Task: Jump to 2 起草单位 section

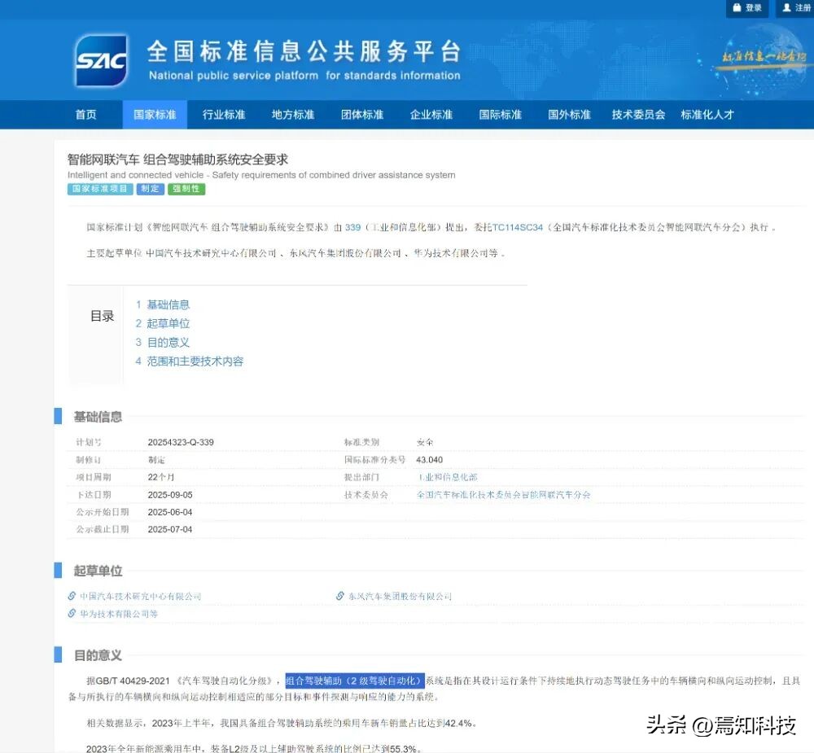Action: (x=163, y=323)
